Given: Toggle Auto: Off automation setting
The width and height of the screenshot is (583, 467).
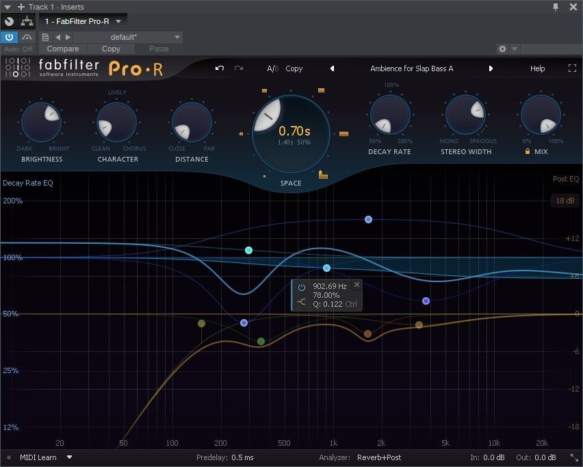Looking at the screenshot, I should (x=18, y=49).
